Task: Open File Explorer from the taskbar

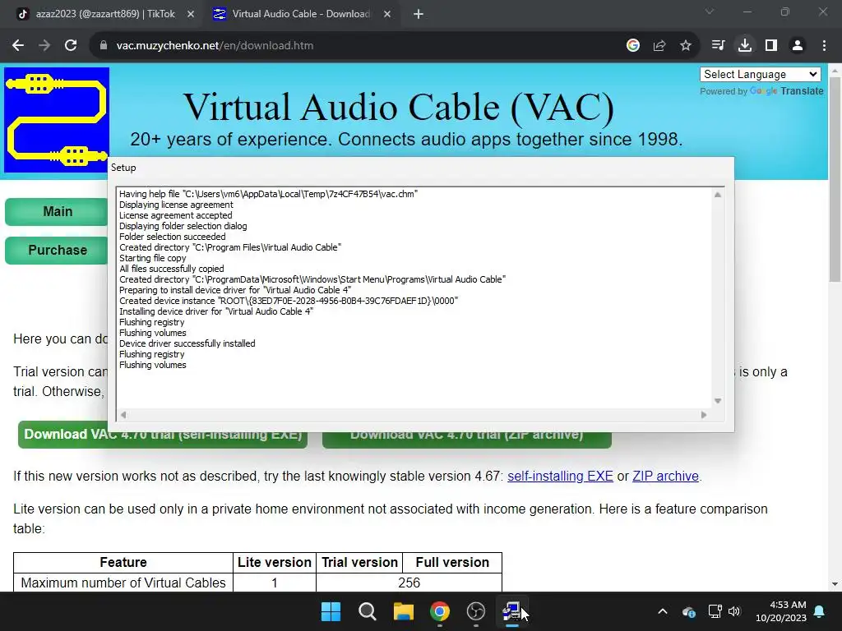Action: 403,611
